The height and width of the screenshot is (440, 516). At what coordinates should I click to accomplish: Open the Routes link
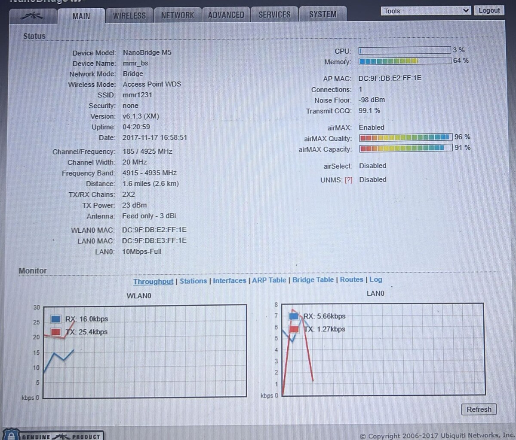click(x=352, y=279)
